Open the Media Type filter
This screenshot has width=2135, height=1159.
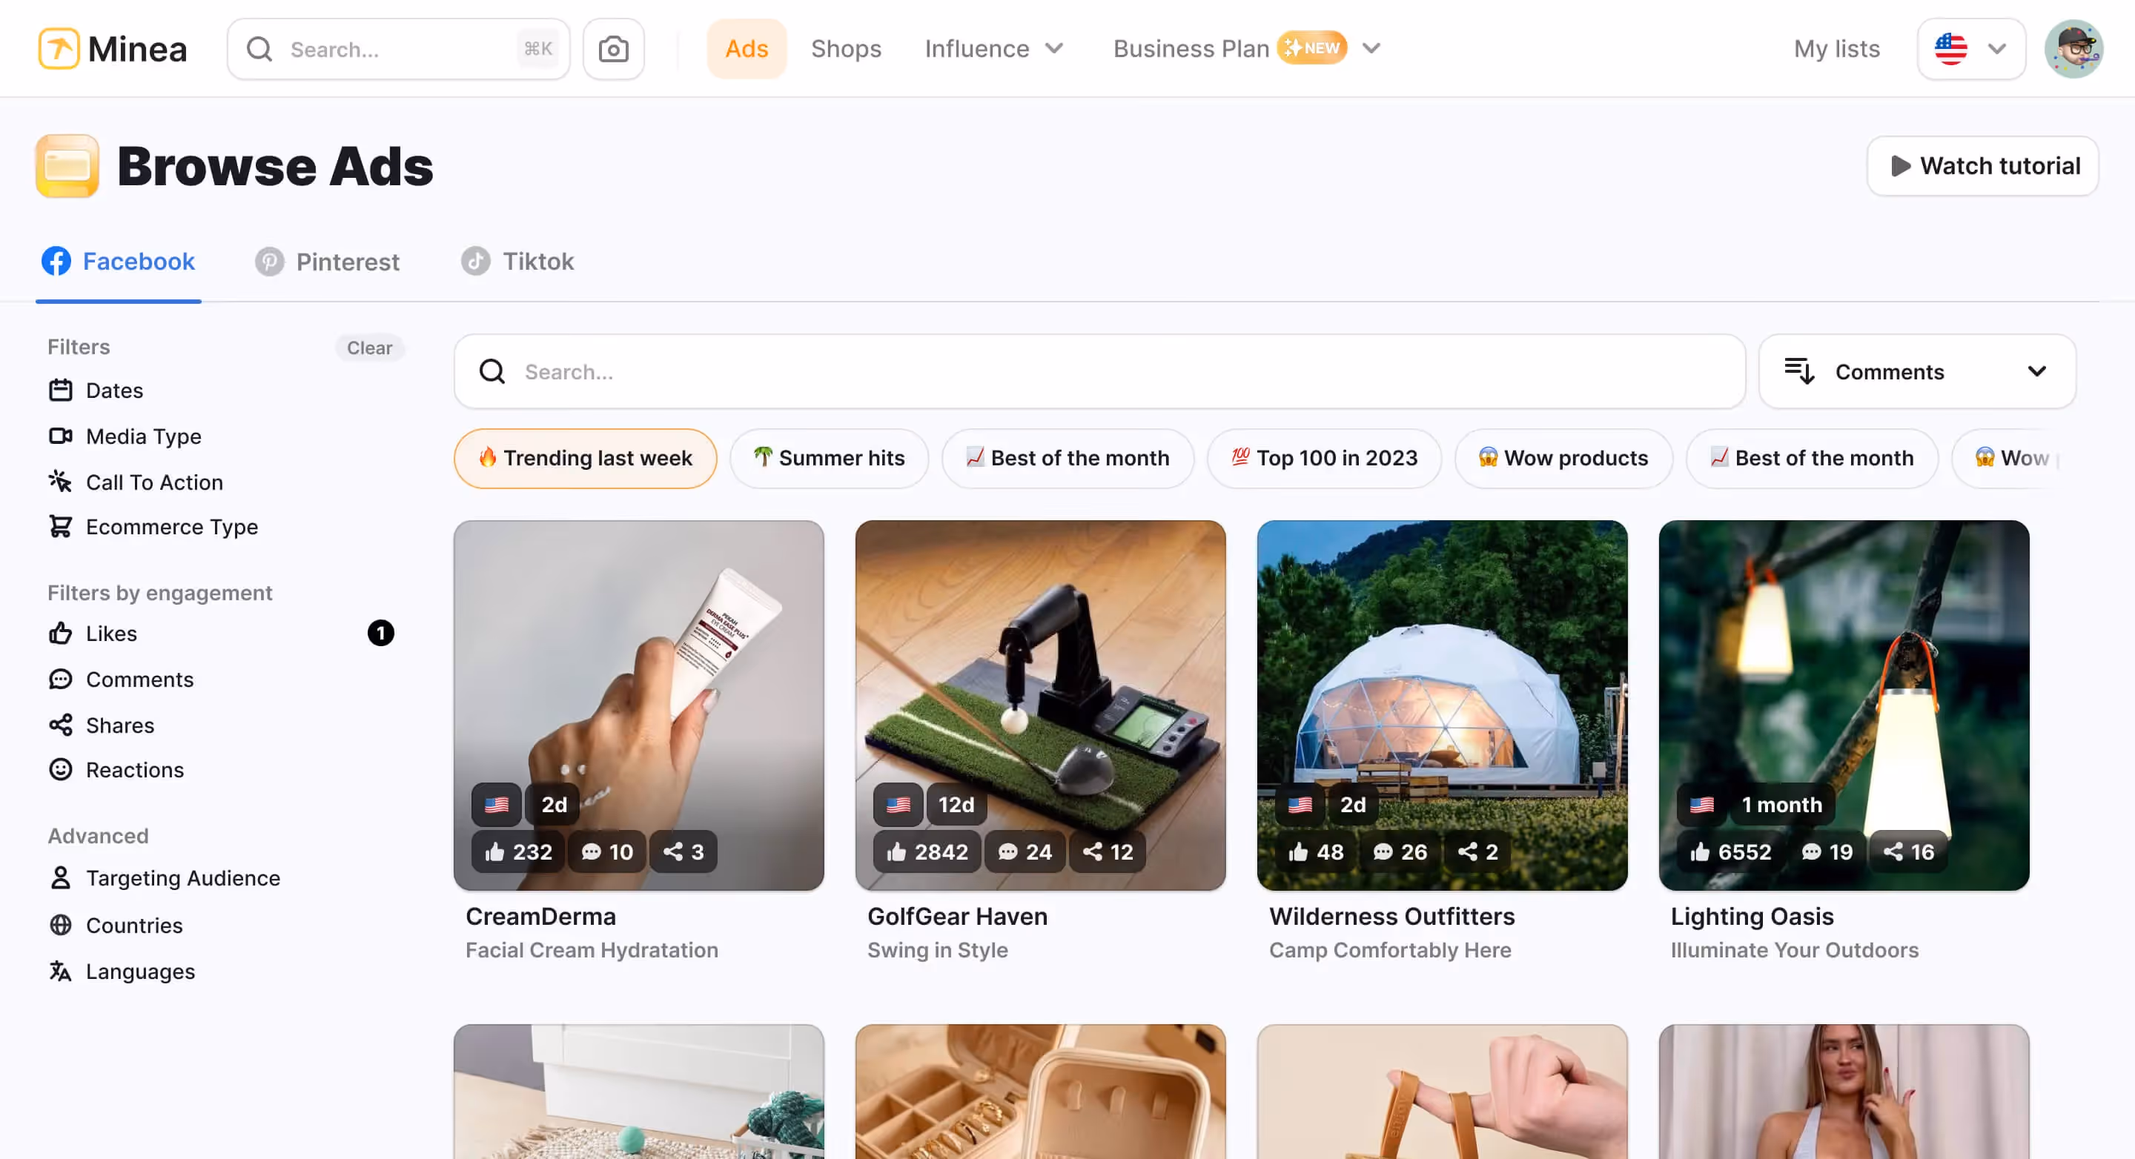click(142, 436)
